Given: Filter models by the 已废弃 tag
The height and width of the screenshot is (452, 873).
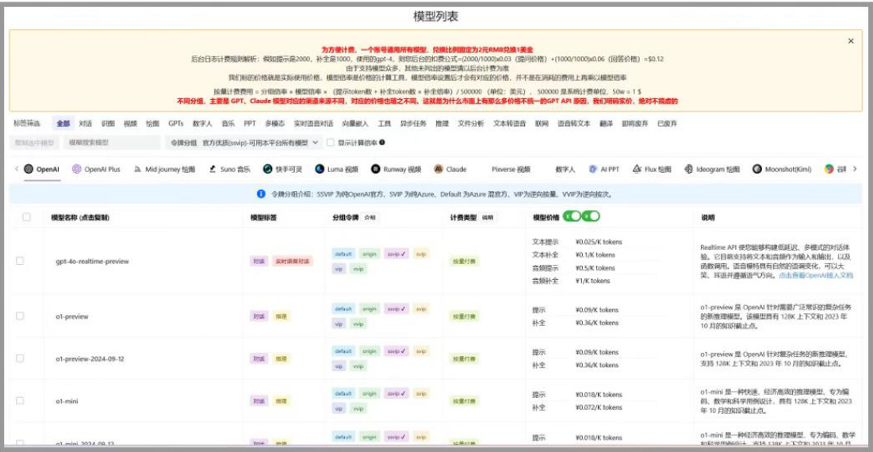Looking at the screenshot, I should [x=667, y=124].
